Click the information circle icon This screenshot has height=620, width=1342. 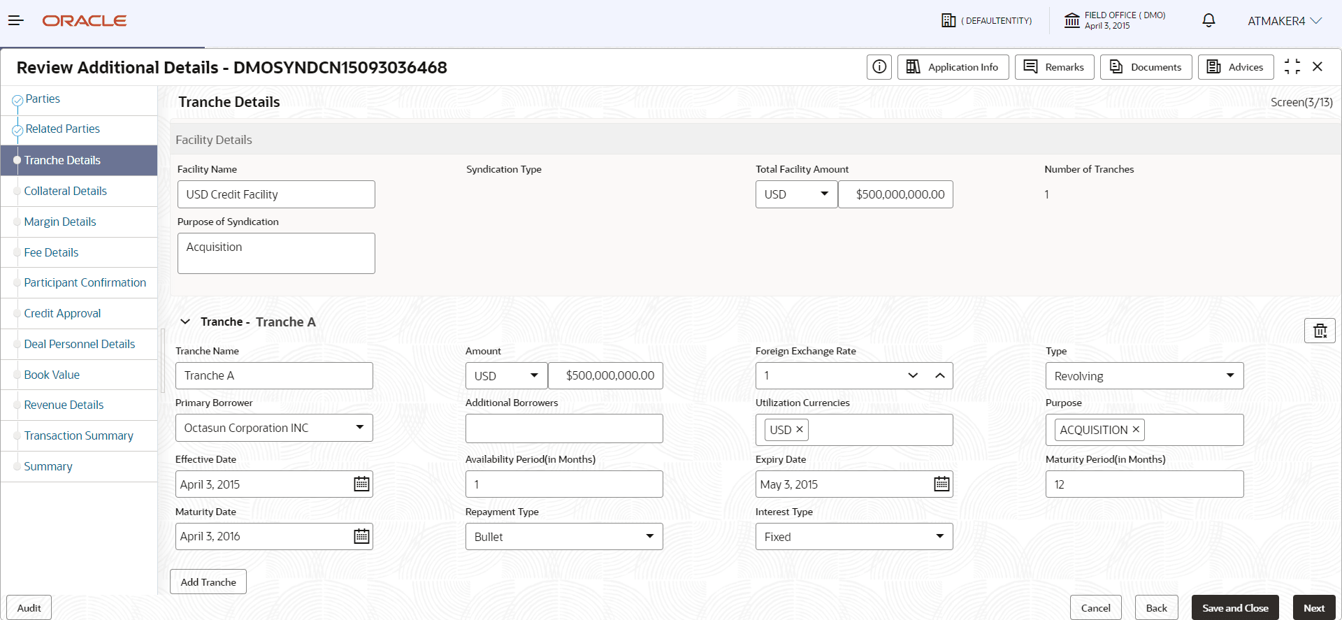(x=879, y=67)
